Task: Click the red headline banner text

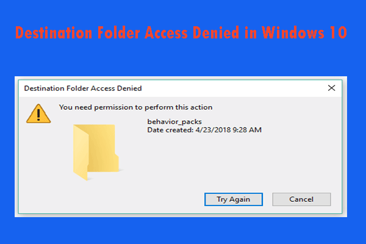Action: click(x=182, y=32)
